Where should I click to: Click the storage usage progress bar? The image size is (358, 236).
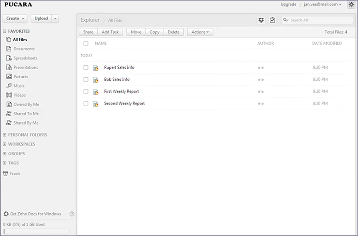(x=36, y=231)
